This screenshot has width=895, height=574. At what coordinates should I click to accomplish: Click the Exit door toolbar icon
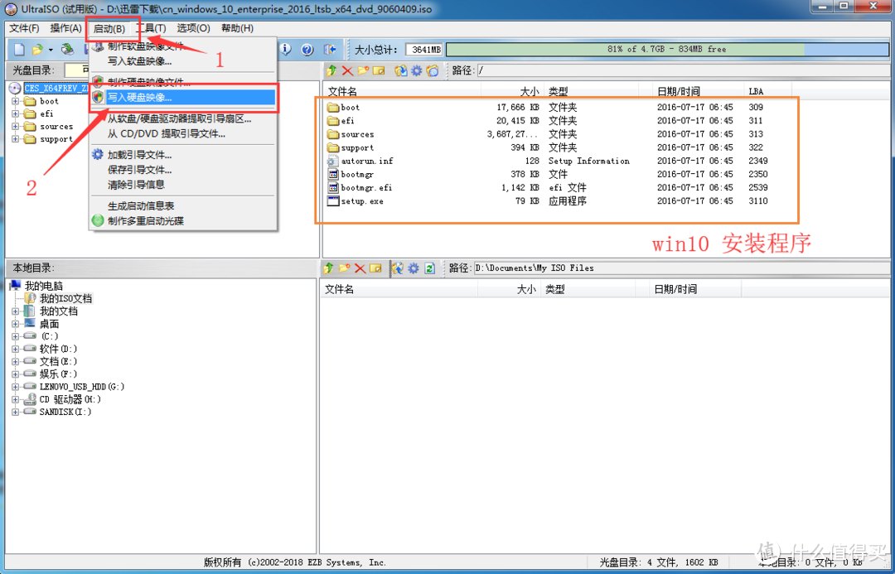(329, 50)
